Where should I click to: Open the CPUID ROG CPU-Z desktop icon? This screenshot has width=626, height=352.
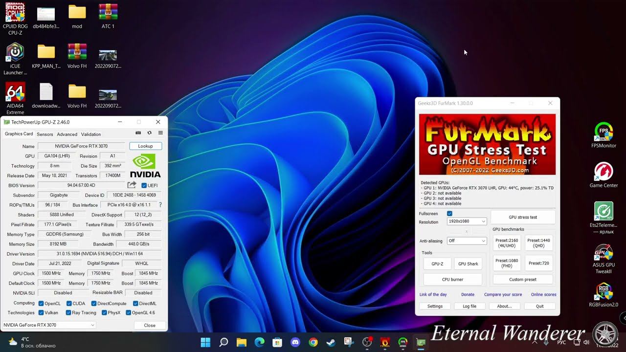pyautogui.click(x=15, y=20)
